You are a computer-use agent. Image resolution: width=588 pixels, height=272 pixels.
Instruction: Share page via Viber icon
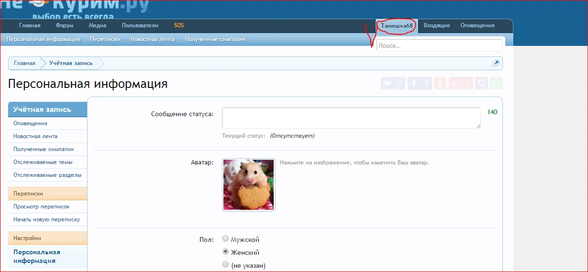pyautogui.click(x=481, y=83)
